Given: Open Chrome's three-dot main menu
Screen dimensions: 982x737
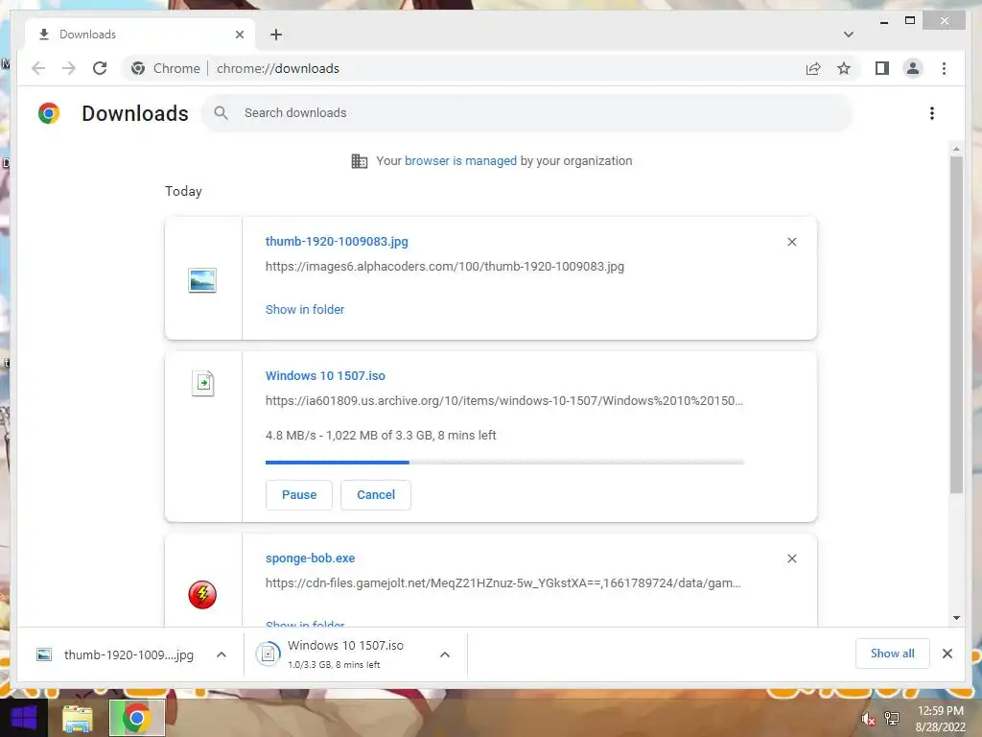Looking at the screenshot, I should 944,68.
